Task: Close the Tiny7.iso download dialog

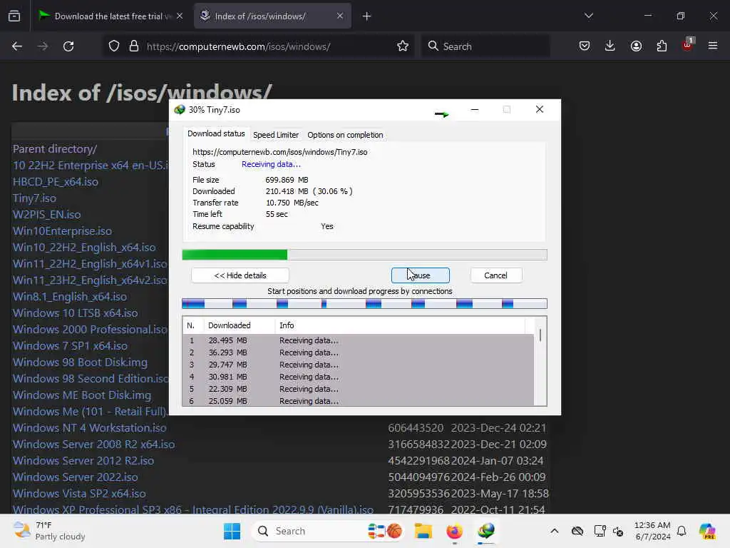Action: (x=540, y=109)
